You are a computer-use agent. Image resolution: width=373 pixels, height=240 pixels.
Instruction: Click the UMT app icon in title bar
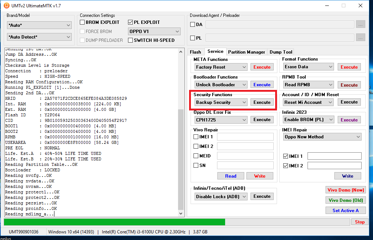pos(6,6)
